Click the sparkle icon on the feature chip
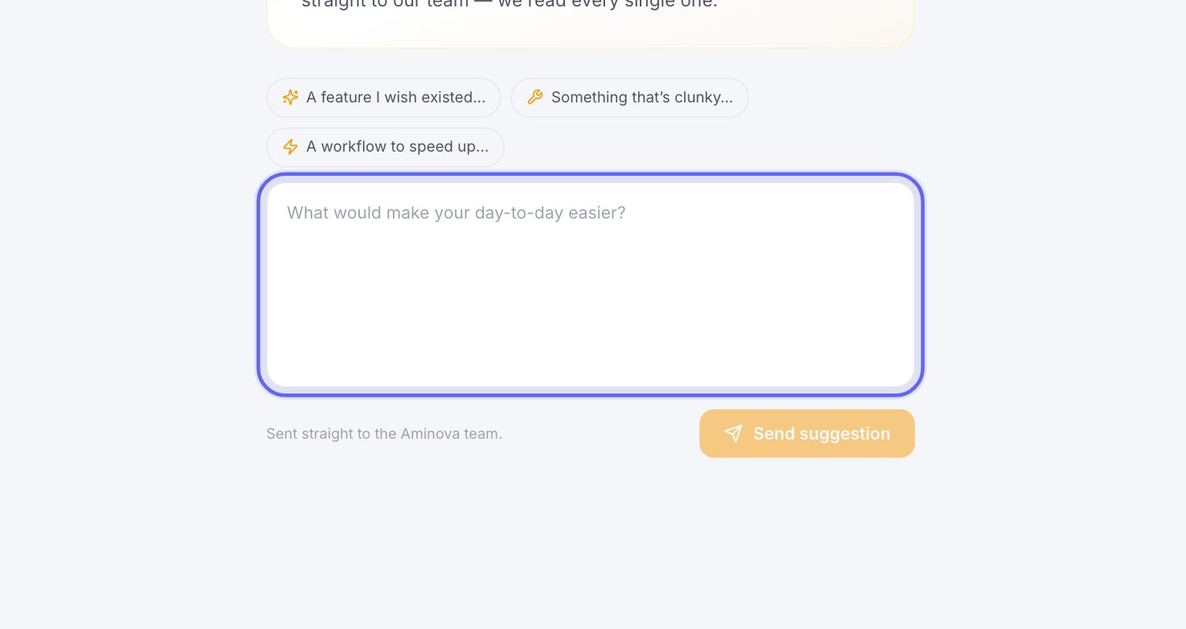The image size is (1186, 629). [x=290, y=98]
